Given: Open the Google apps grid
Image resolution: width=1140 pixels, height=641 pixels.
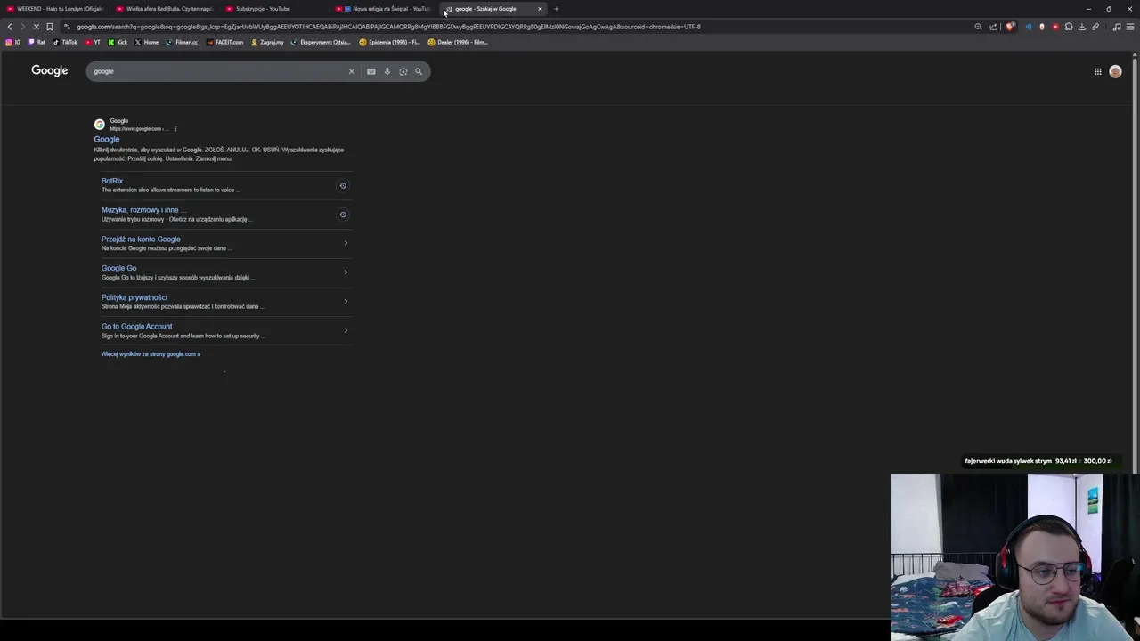Looking at the screenshot, I should pos(1098,71).
